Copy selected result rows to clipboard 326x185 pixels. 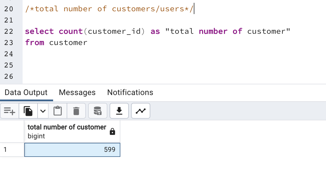pyautogui.click(x=28, y=111)
